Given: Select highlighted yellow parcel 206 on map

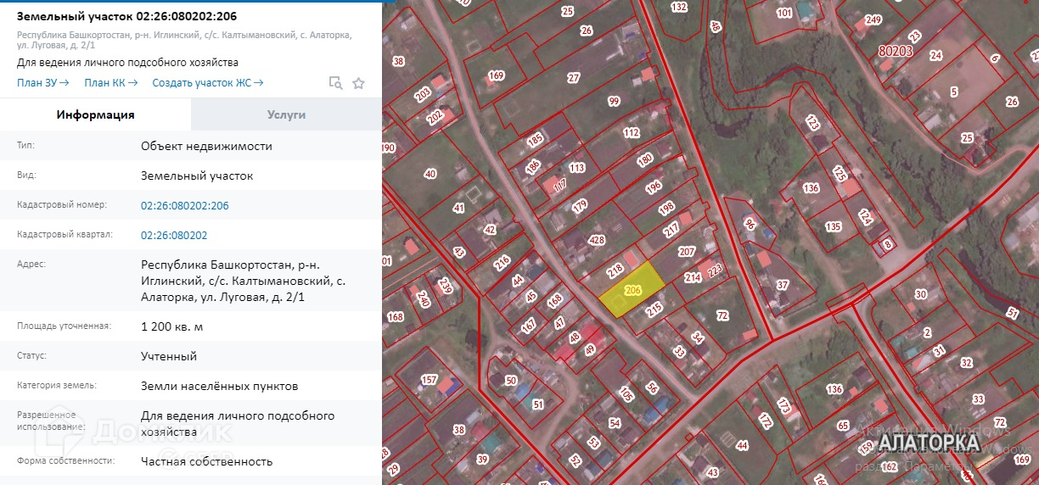Looking at the screenshot, I should click(632, 290).
